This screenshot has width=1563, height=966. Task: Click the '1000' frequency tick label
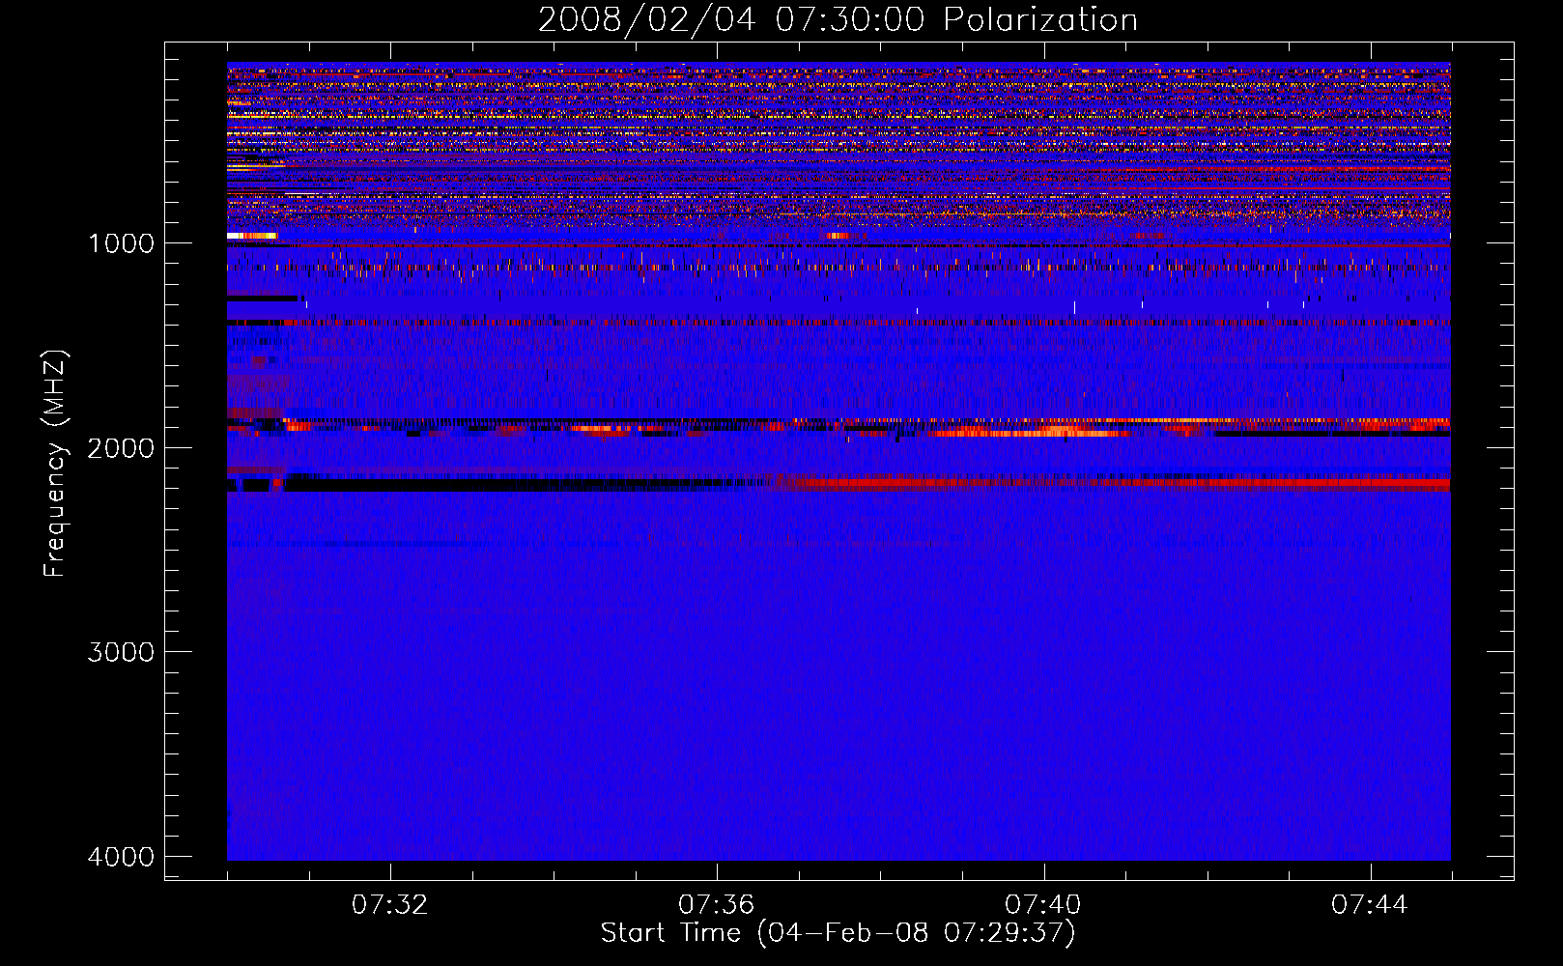click(x=121, y=242)
